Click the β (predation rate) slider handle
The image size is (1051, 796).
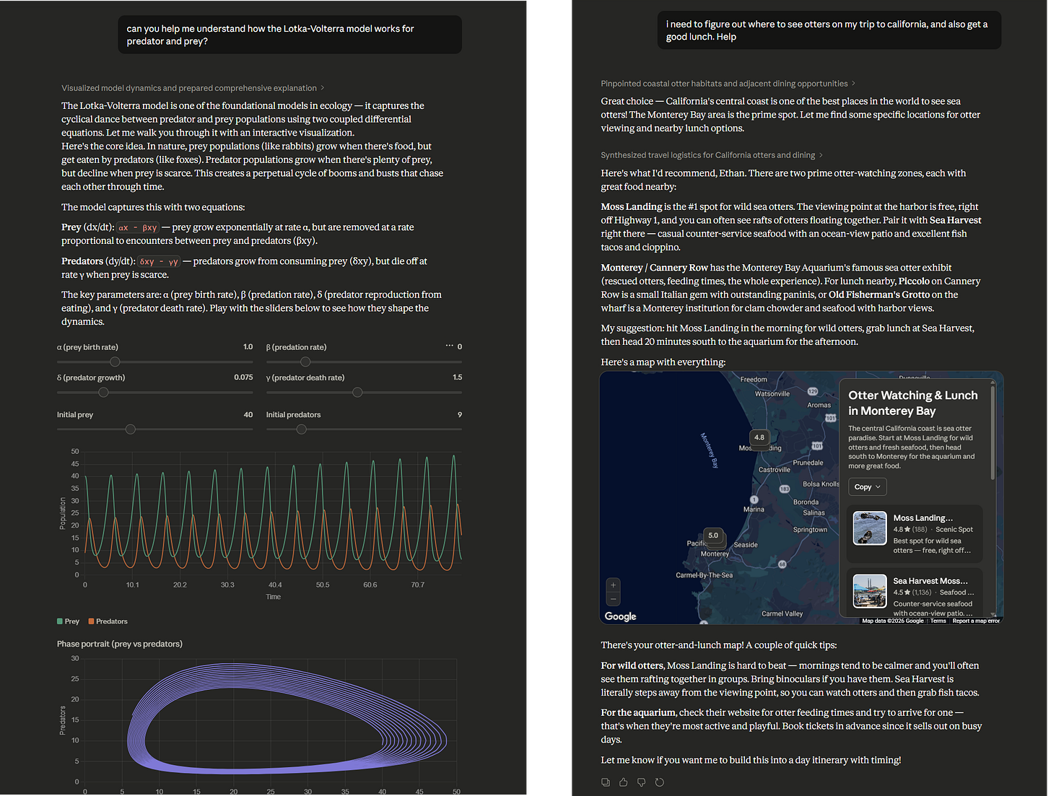[305, 362]
